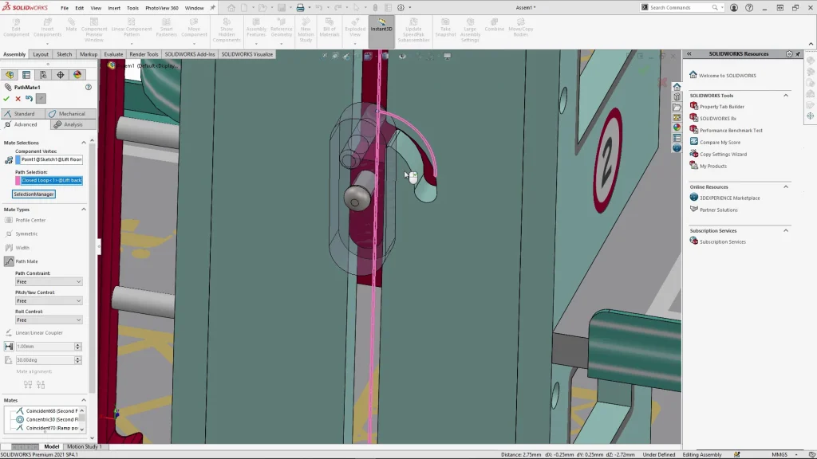Click the pink Path Selection color swatch
The height and width of the screenshot is (459, 817).
9,181
